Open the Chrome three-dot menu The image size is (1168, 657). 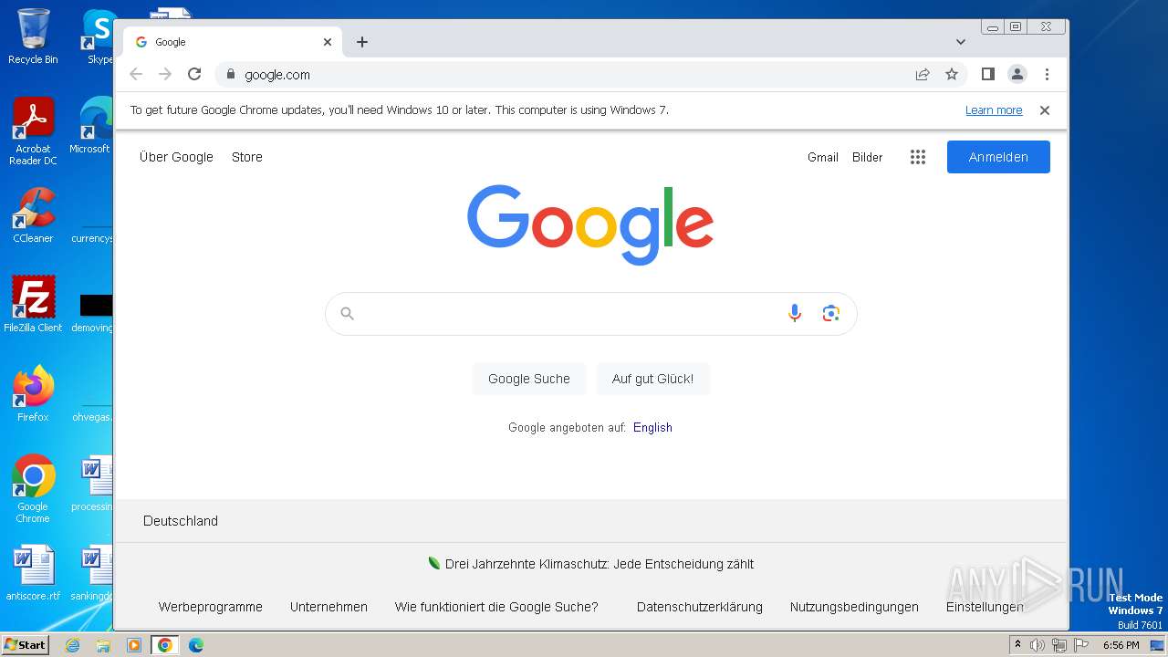(1047, 74)
